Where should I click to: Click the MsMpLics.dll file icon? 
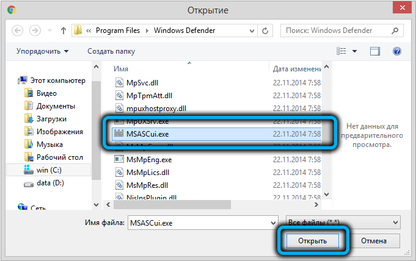pos(119,173)
